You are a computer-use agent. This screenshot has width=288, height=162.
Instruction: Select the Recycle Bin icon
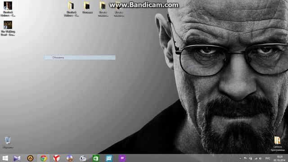(8, 142)
